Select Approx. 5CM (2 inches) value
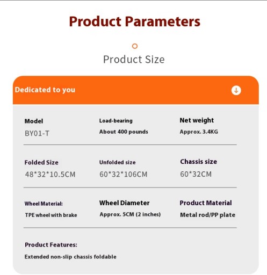The image size is (267, 275). tap(130, 214)
